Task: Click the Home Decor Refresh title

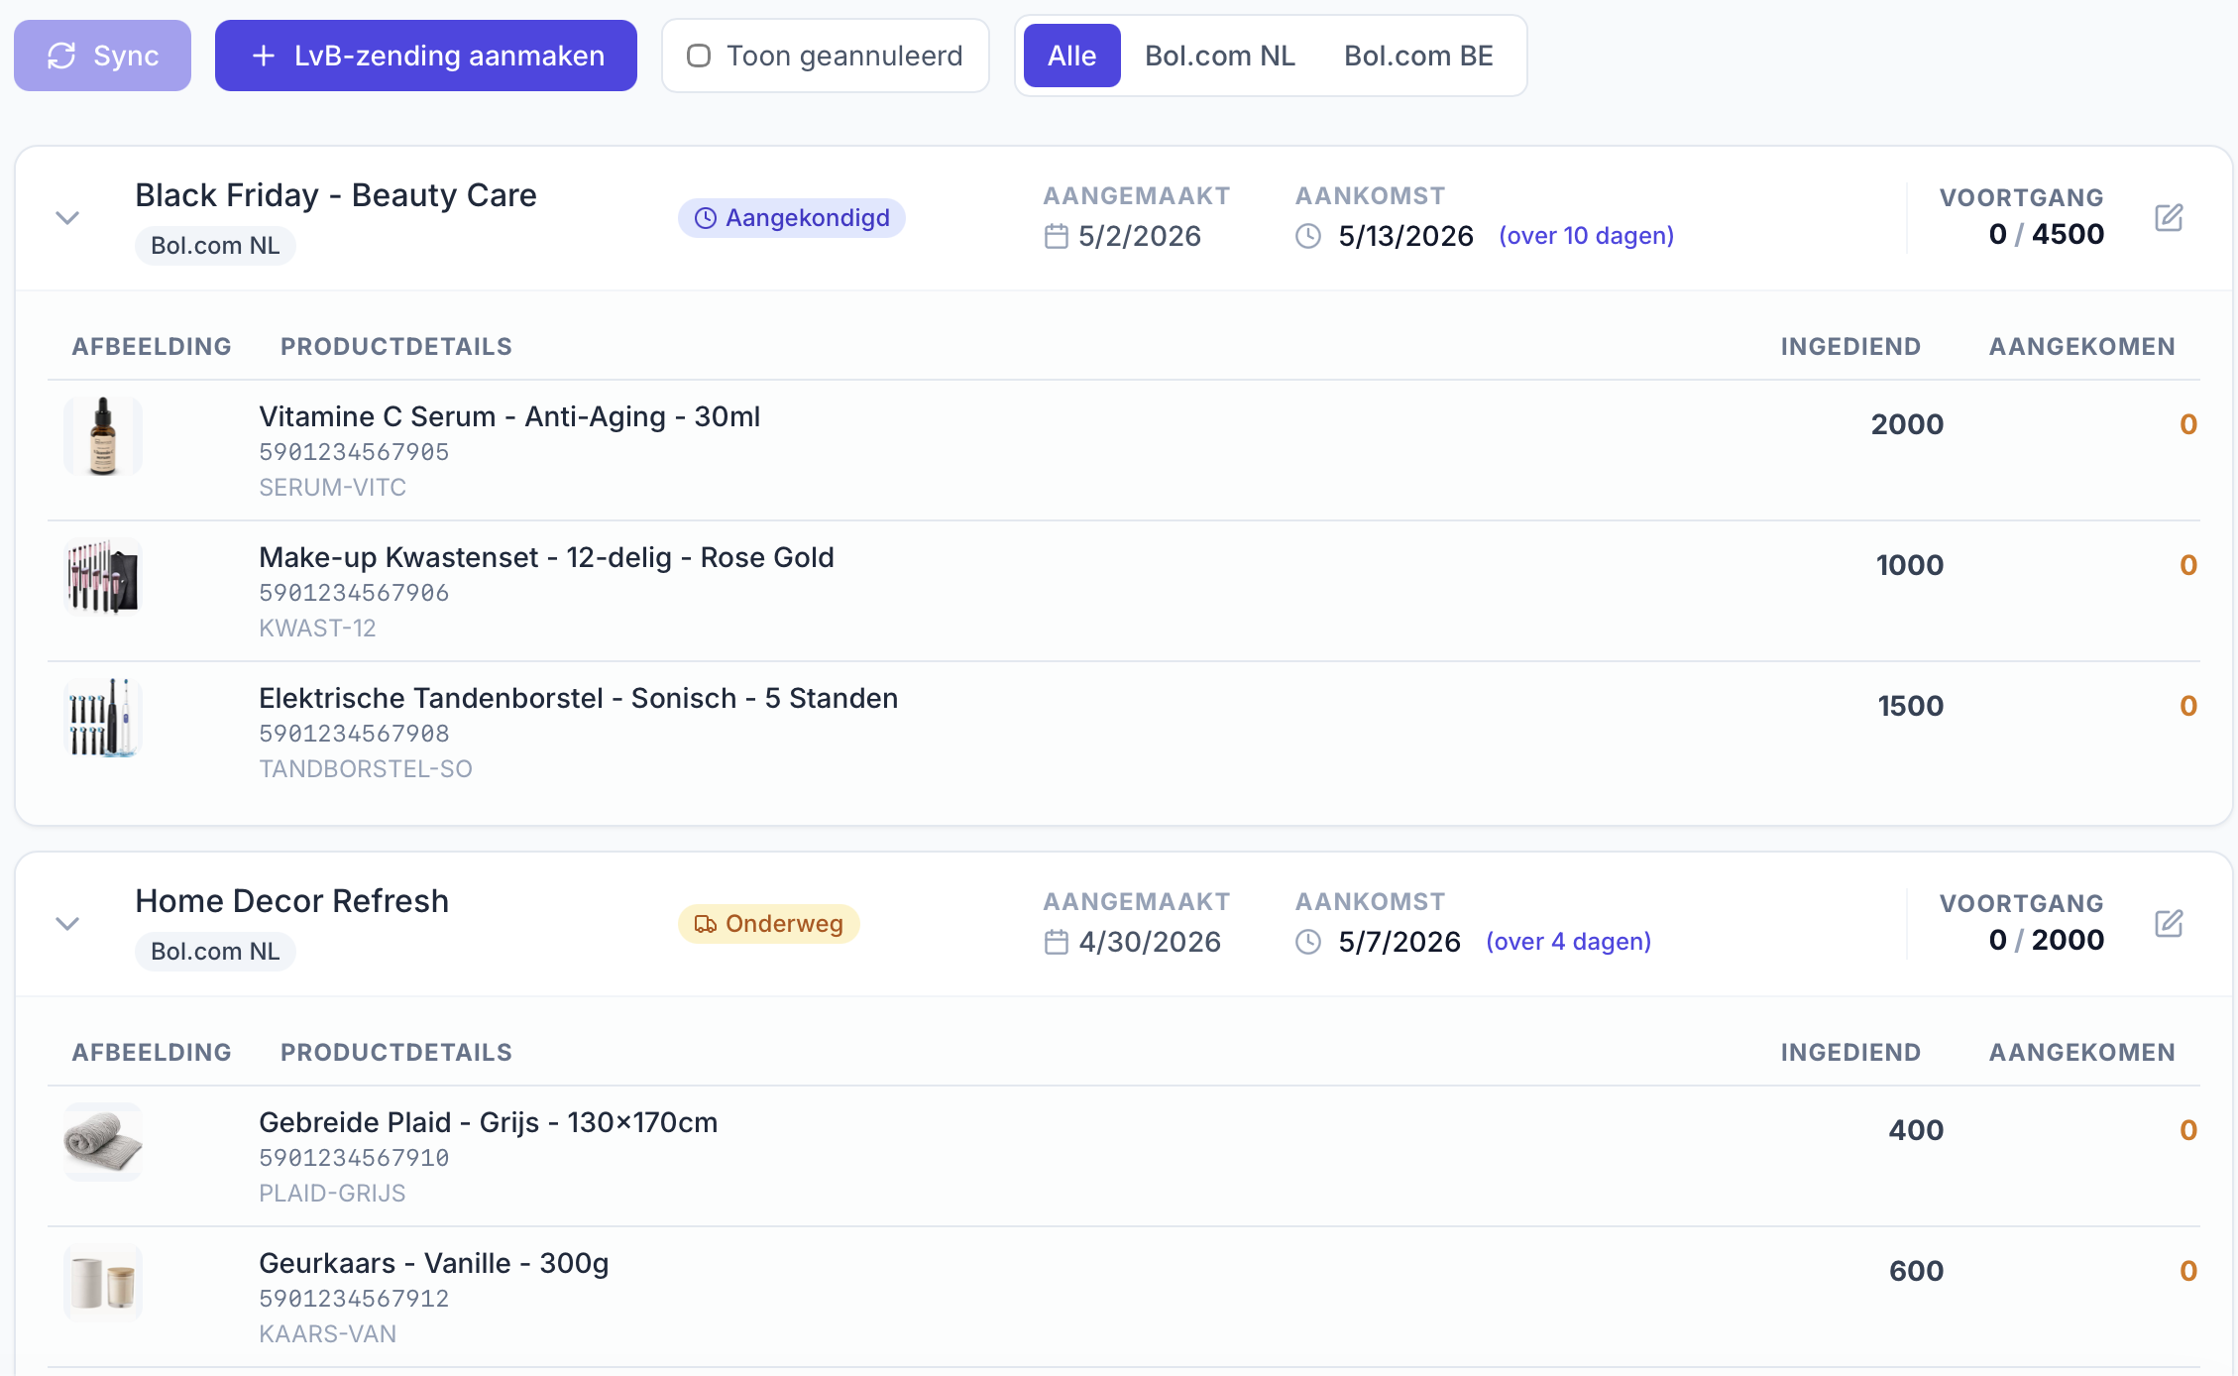Action: coord(292,901)
